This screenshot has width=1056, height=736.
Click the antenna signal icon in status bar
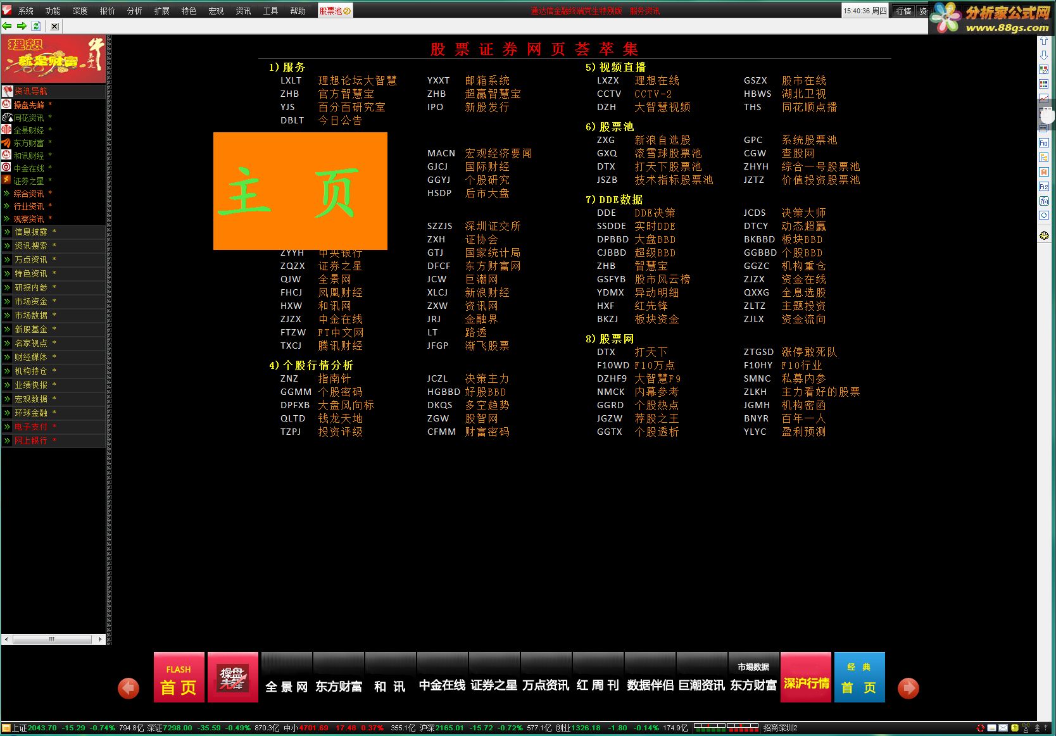click(x=1026, y=728)
